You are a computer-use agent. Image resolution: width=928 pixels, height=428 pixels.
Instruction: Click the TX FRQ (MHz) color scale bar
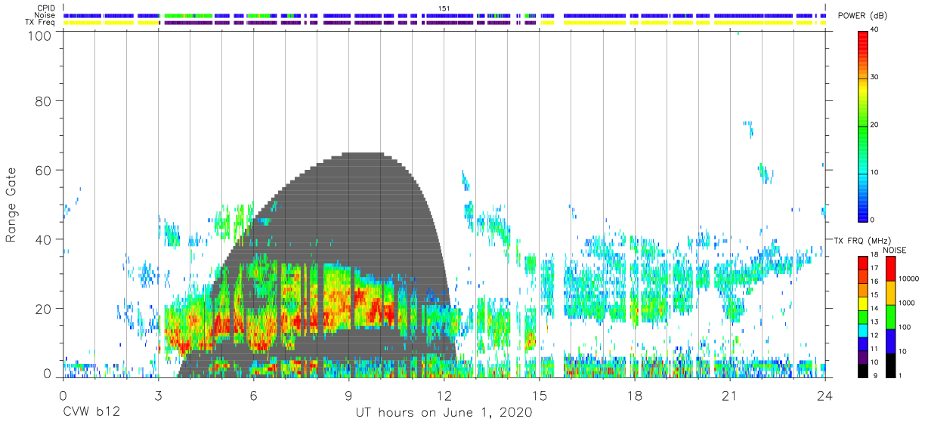864,316
